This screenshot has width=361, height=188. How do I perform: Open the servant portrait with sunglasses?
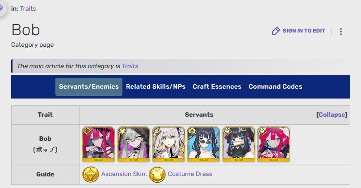[x=204, y=144]
